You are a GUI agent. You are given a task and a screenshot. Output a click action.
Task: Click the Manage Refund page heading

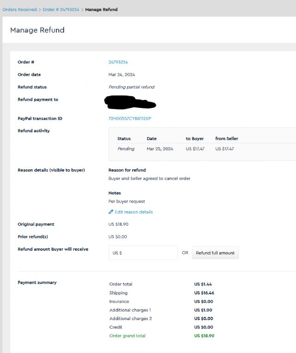pyautogui.click(x=37, y=30)
